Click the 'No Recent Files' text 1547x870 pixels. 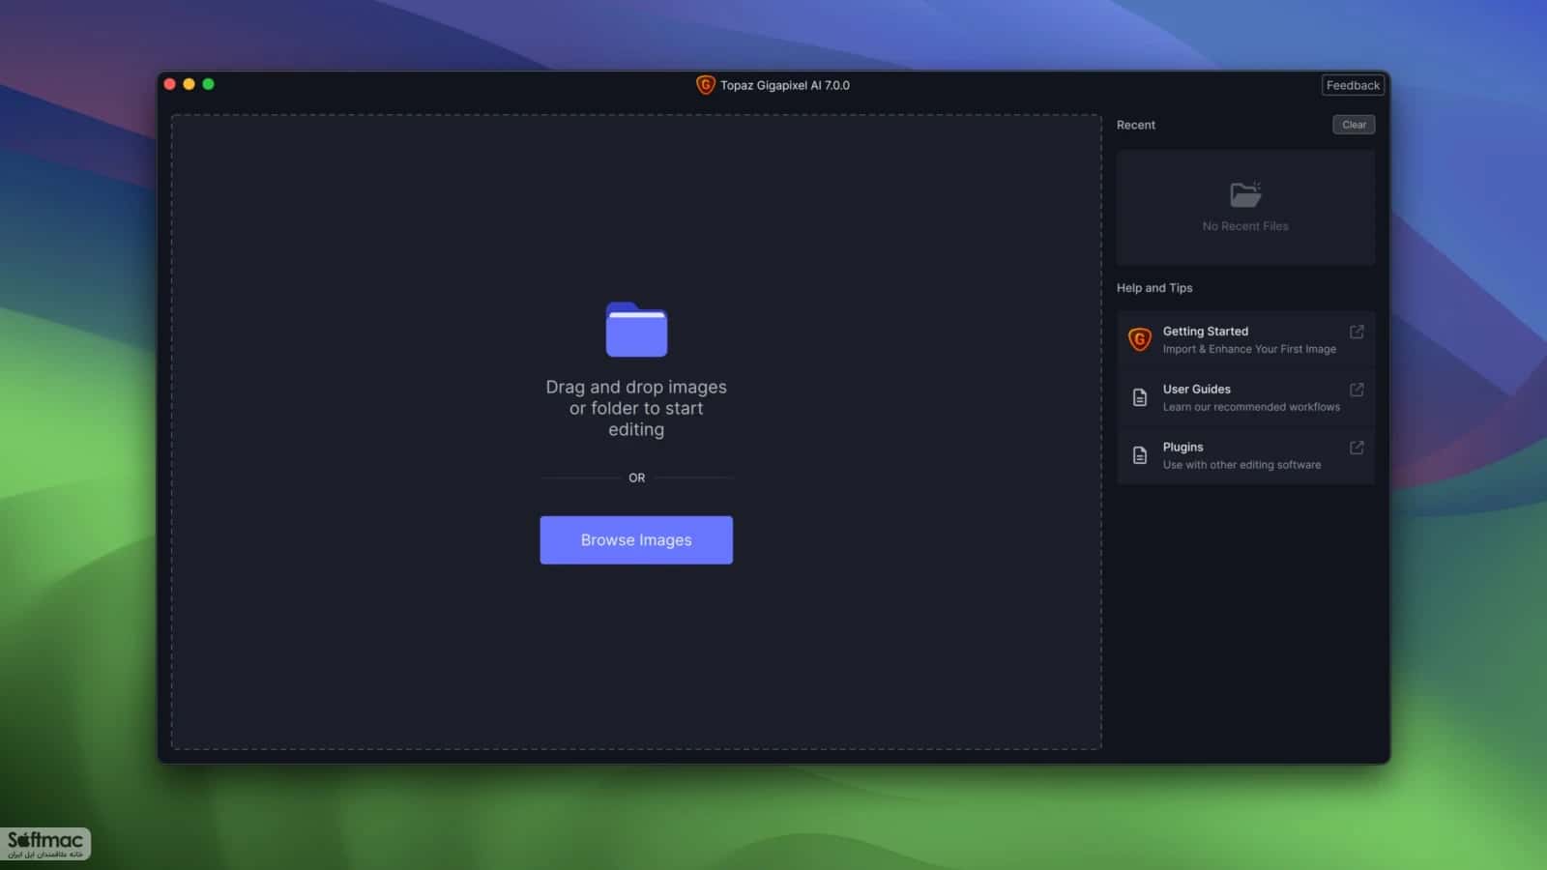coord(1245,226)
